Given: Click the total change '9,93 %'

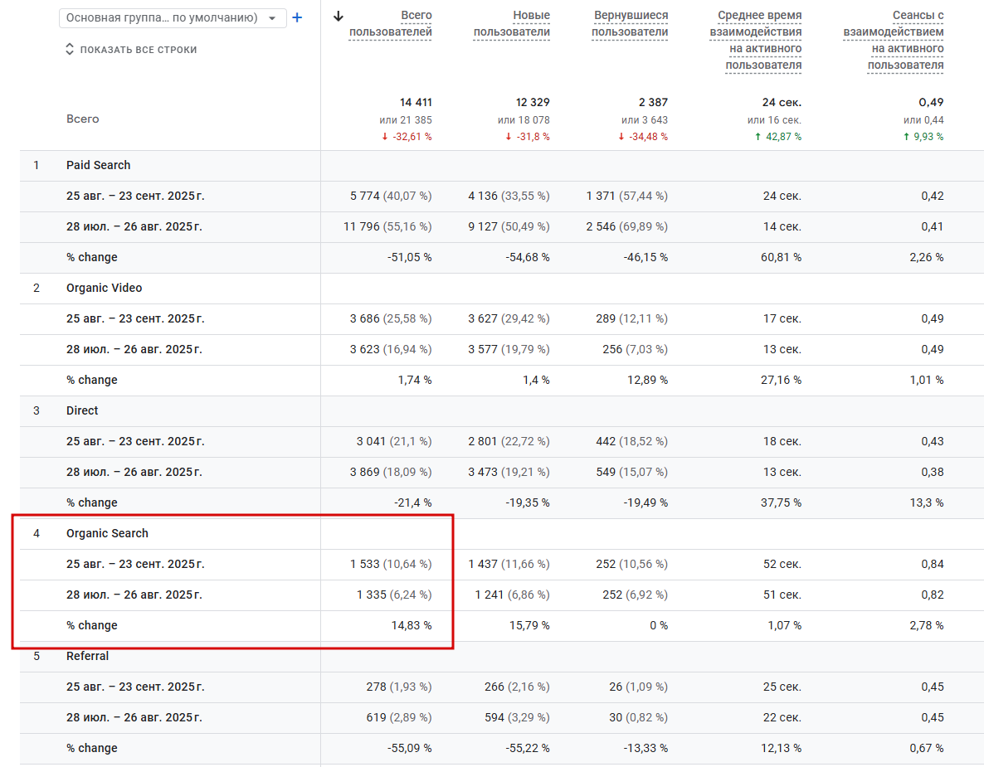Looking at the screenshot, I should coord(923,137).
